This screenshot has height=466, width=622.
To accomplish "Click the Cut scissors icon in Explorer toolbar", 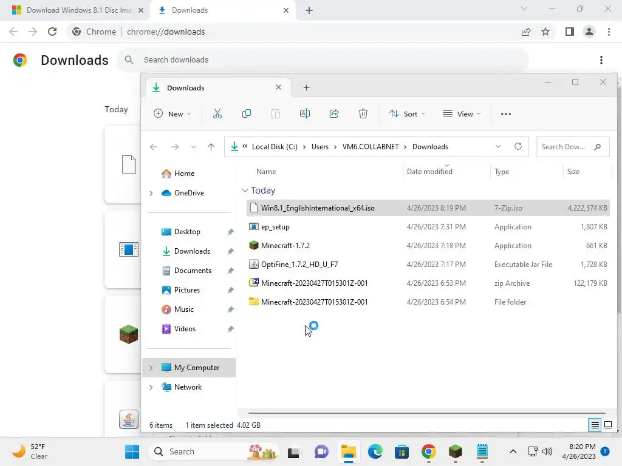I will tap(217, 113).
